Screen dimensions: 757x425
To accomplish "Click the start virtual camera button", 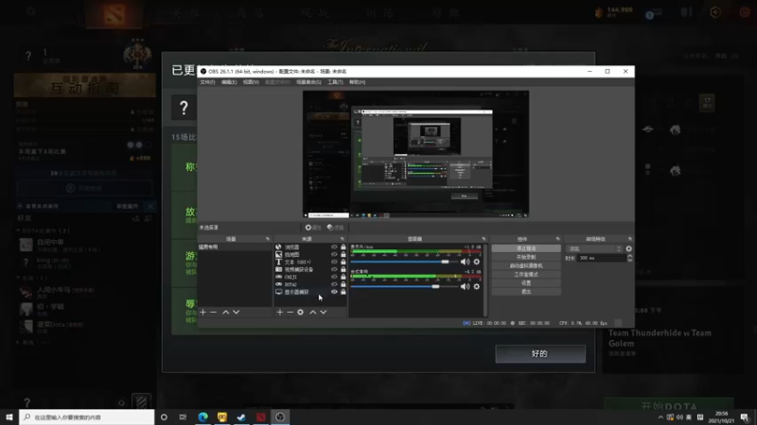I will (526, 266).
